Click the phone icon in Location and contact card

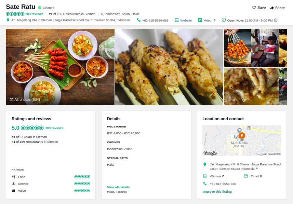point(205,183)
